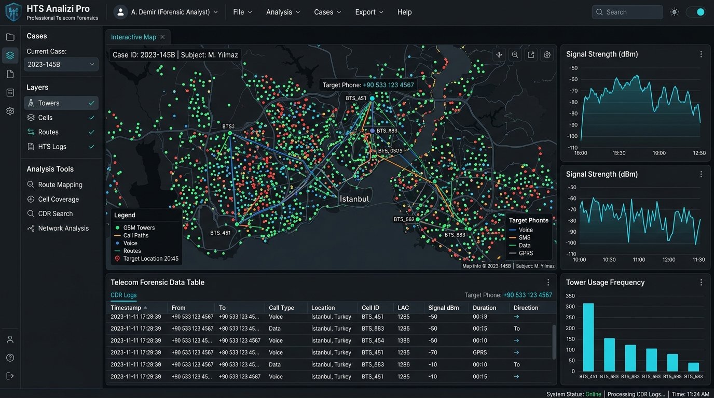Open settings gear in left rail
The width and height of the screenshot is (714, 398).
[10, 111]
